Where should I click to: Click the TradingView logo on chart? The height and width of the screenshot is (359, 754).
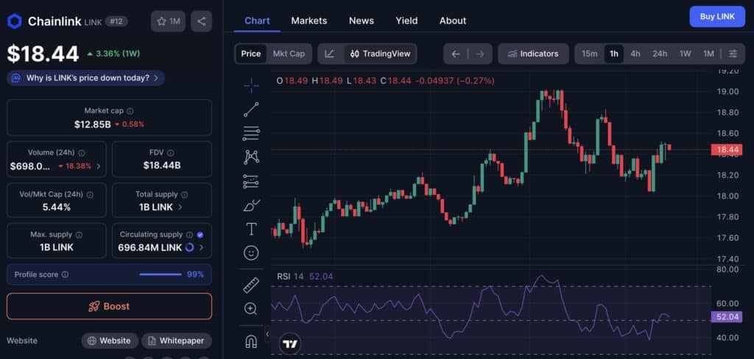pyautogui.click(x=290, y=344)
